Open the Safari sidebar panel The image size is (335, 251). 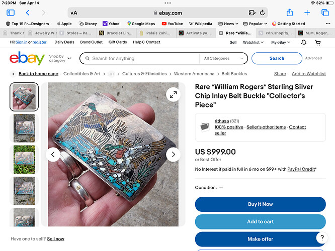[11, 13]
